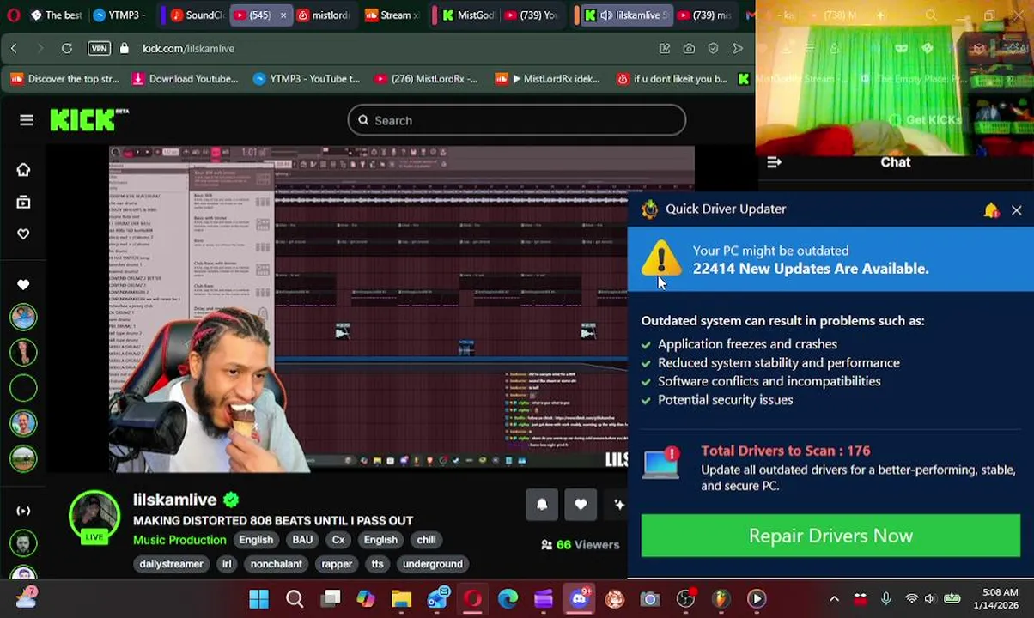This screenshot has width=1034, height=618.
Task: Open Microsoft Edge from taskbar
Action: pyautogui.click(x=508, y=598)
